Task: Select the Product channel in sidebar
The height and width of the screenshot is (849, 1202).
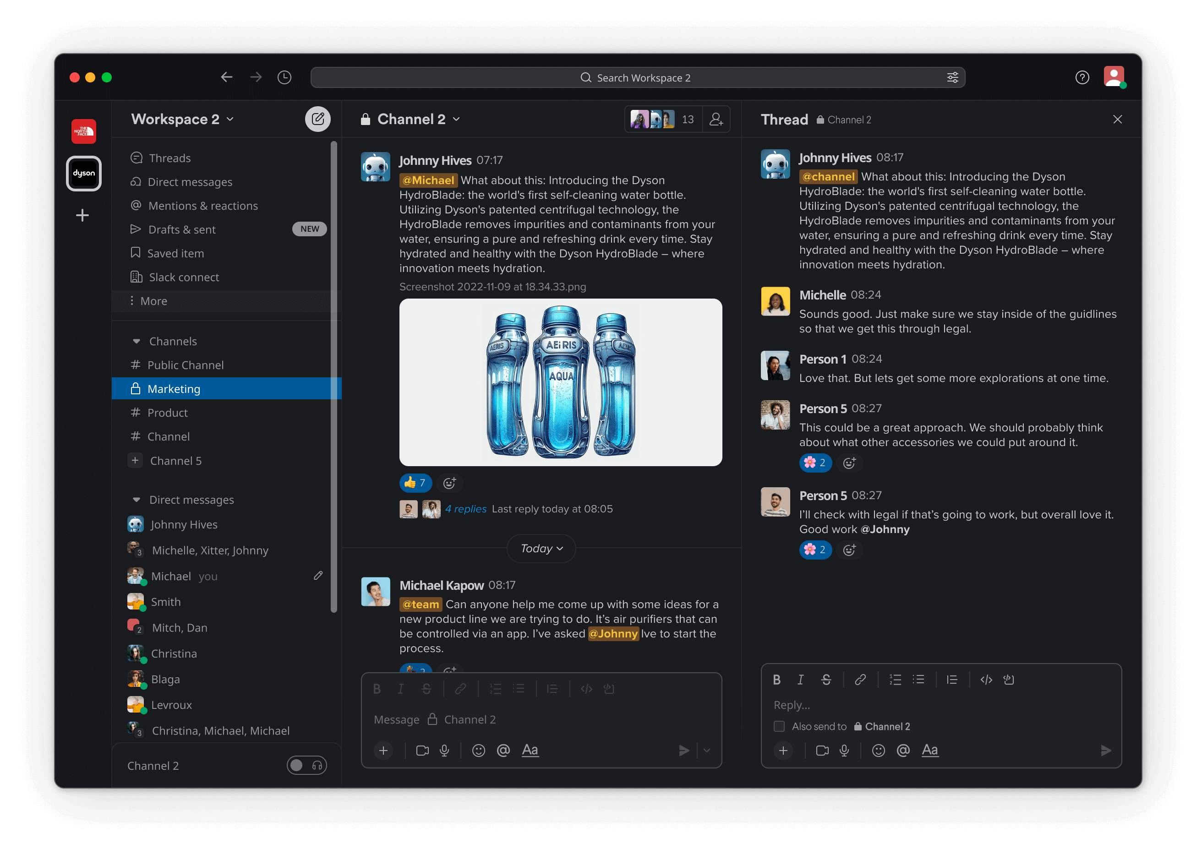Action: pos(168,413)
